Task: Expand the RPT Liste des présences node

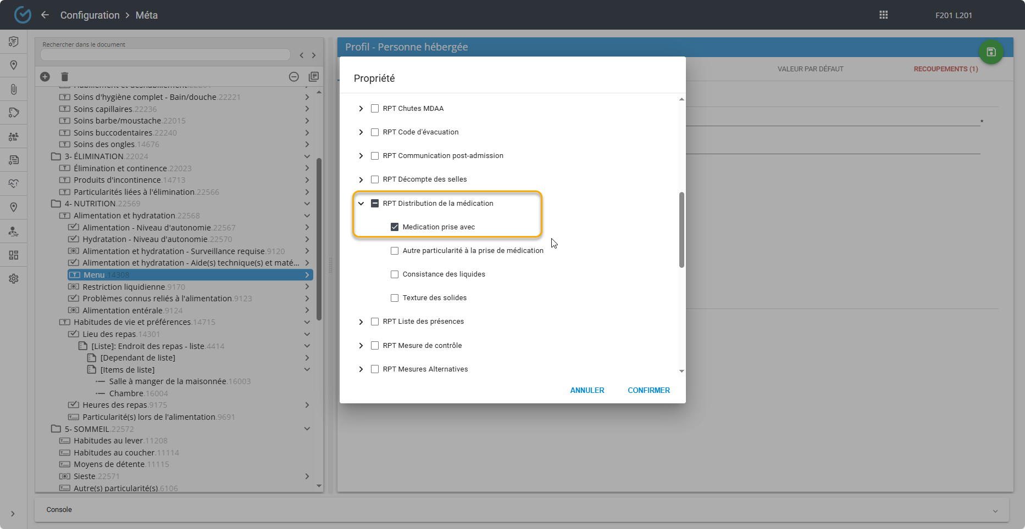Action: pos(361,322)
